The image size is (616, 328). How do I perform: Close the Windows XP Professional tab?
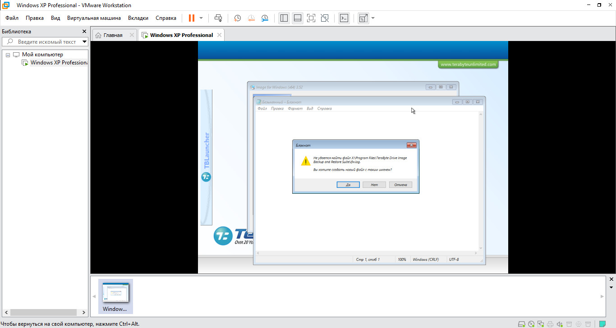(x=219, y=35)
